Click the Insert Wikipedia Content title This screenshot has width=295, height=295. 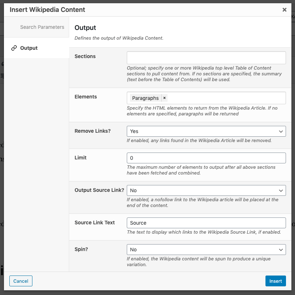(48, 10)
